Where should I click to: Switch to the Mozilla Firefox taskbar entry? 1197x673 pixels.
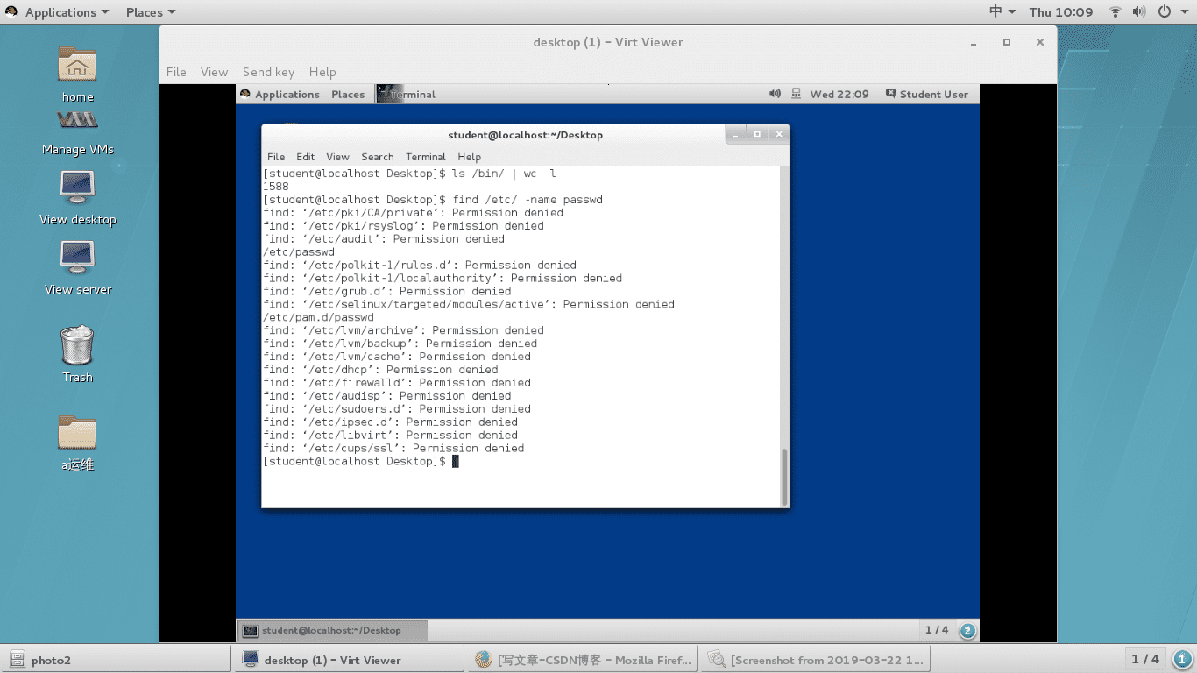coord(583,660)
